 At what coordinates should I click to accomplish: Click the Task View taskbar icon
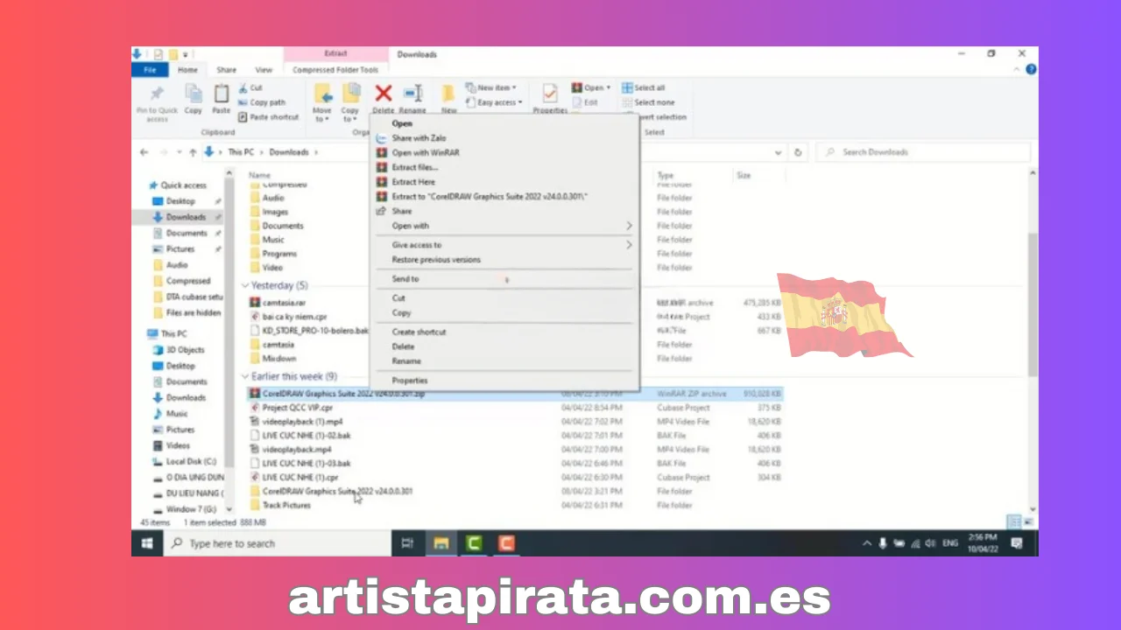406,543
